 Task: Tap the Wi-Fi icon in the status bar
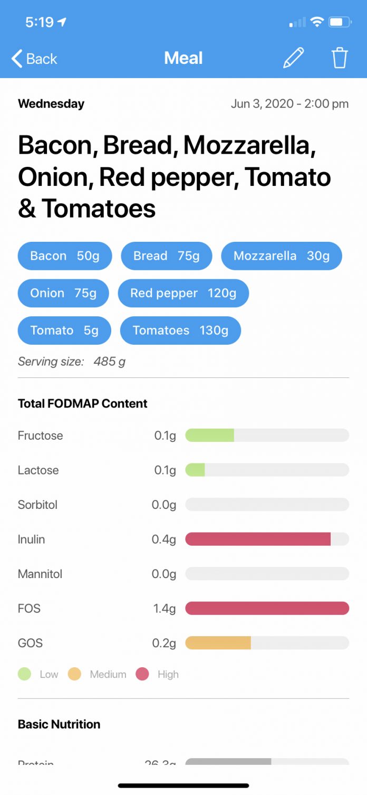[317, 22]
